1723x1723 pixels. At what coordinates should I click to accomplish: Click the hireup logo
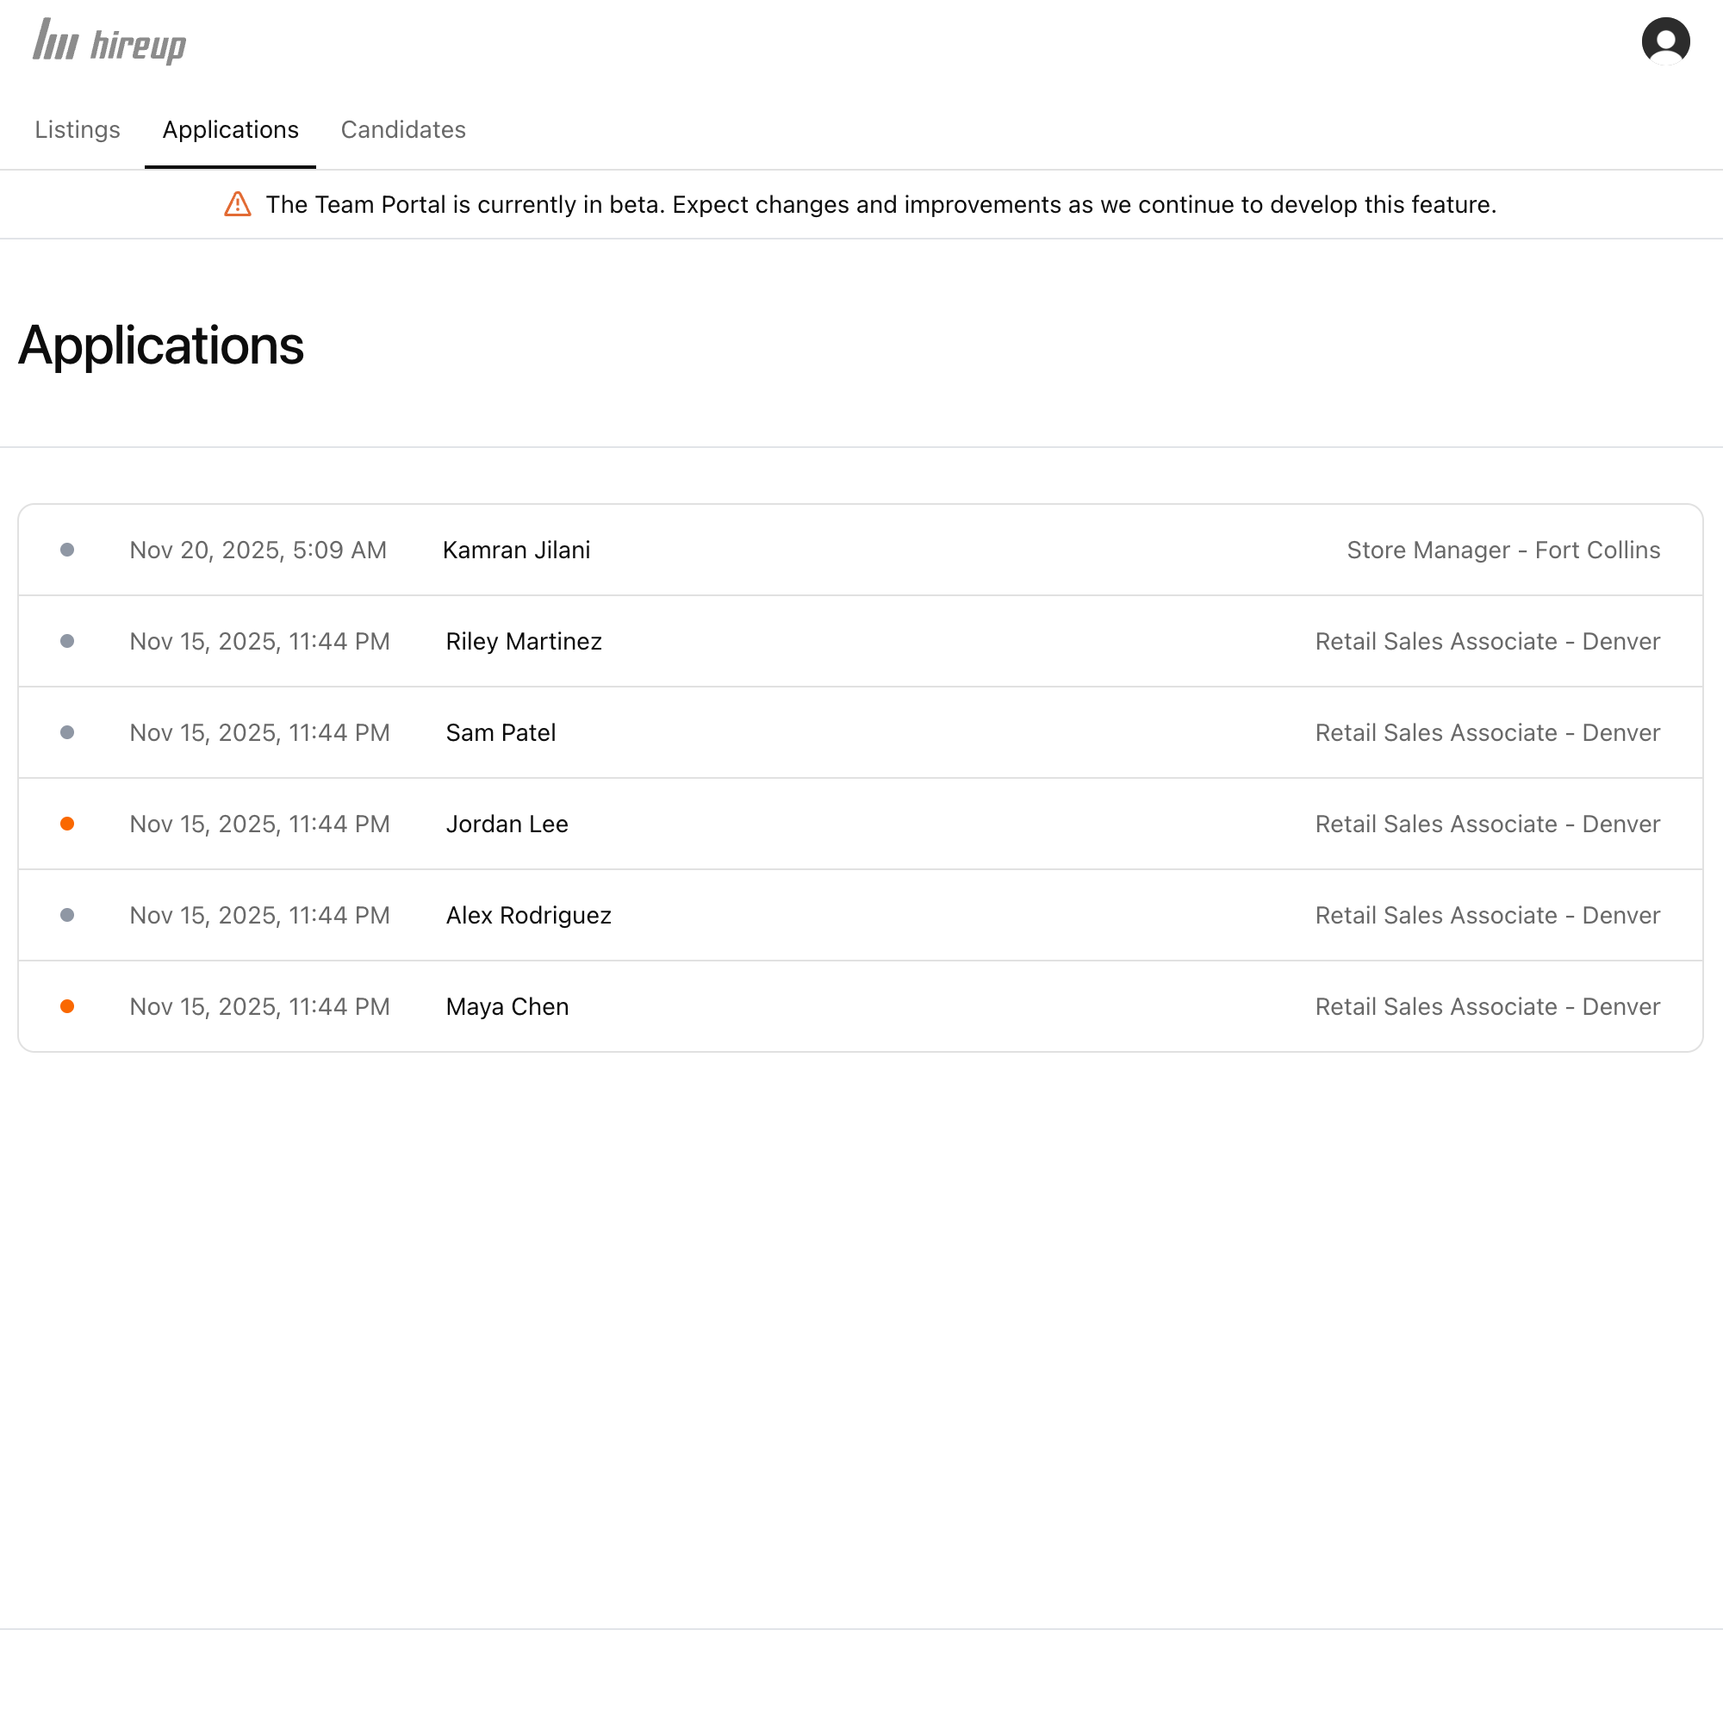(109, 41)
